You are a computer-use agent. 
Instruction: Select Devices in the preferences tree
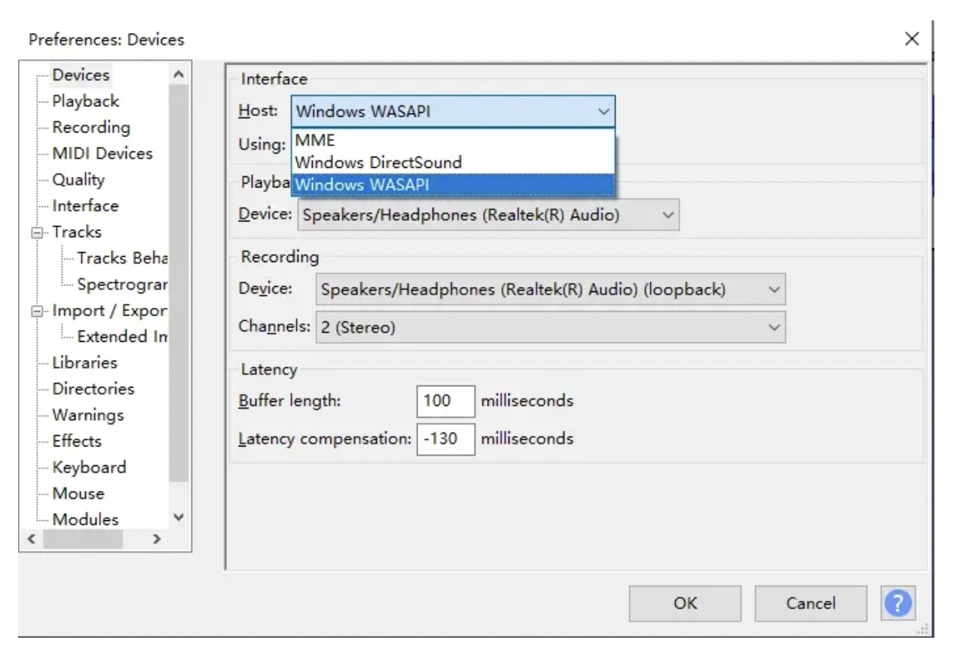tap(81, 75)
